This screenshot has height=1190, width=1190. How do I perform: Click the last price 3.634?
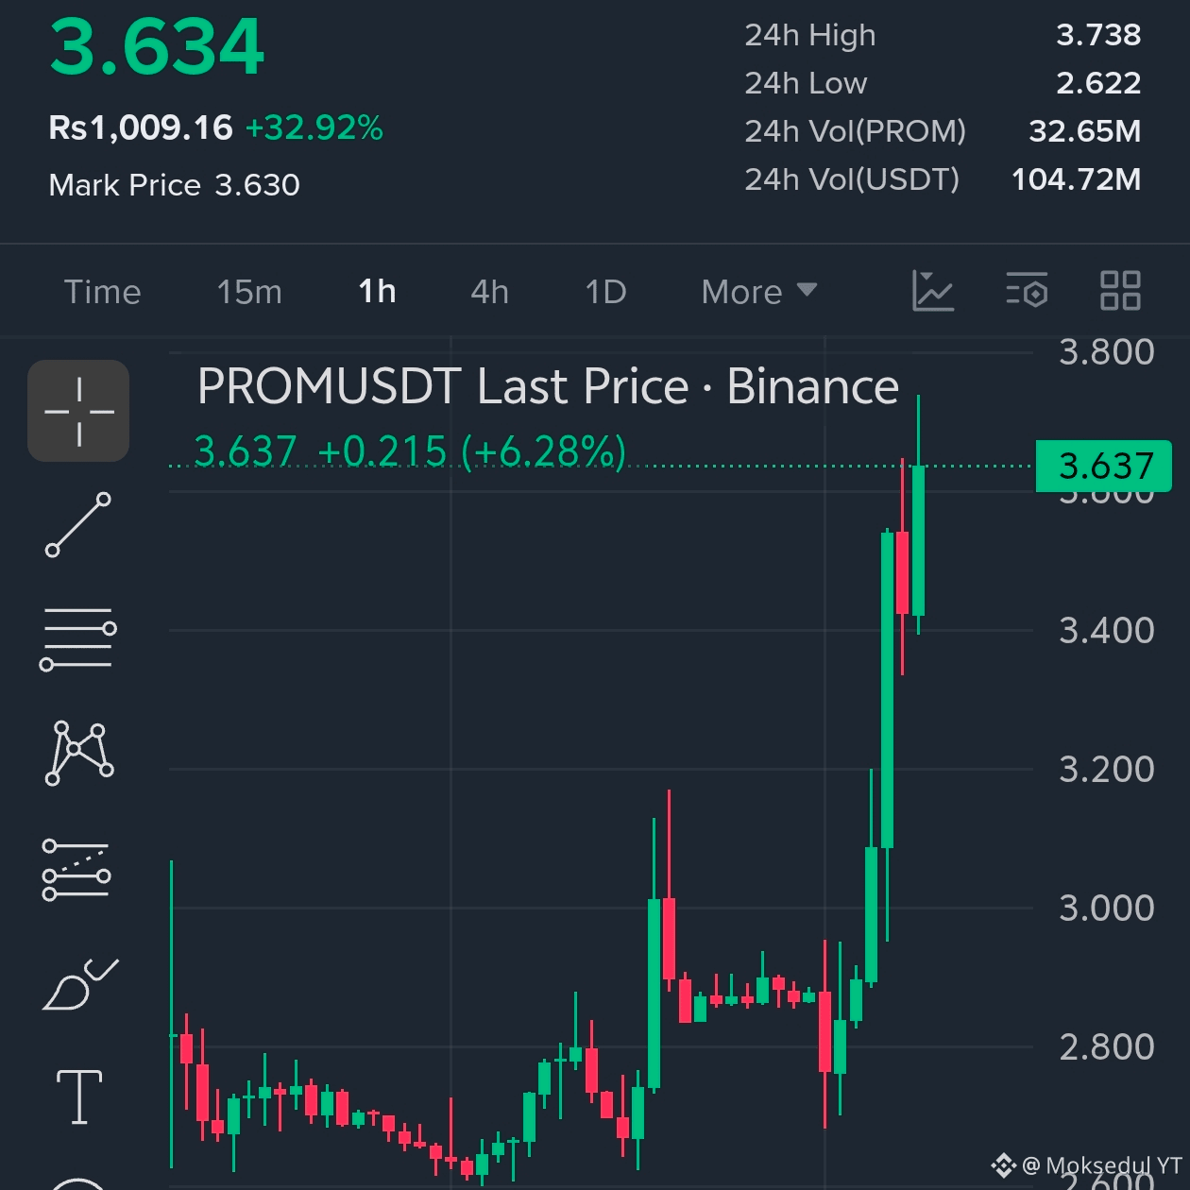pos(157,47)
